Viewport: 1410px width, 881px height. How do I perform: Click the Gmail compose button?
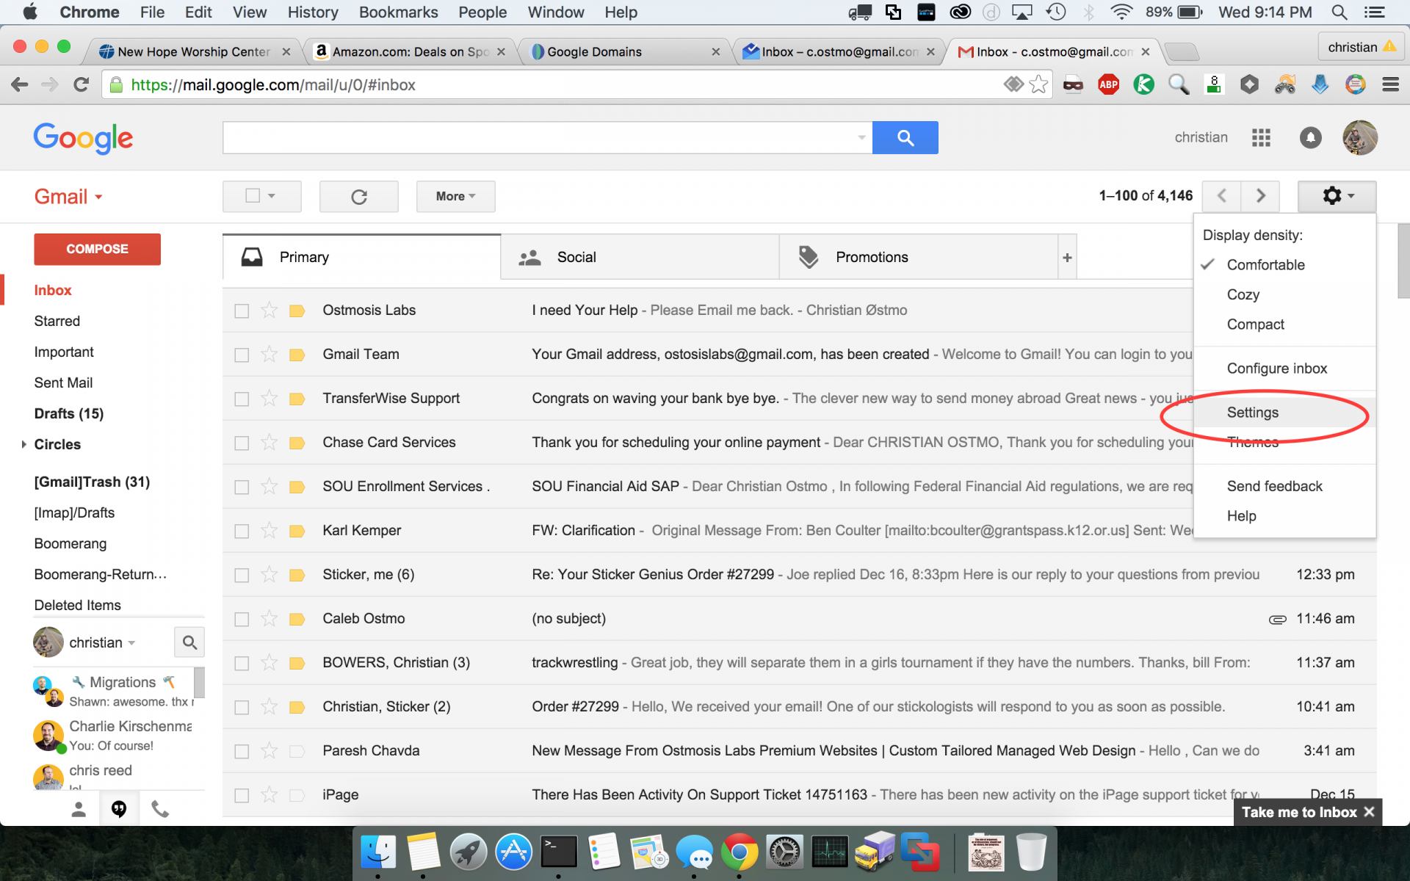pos(96,247)
